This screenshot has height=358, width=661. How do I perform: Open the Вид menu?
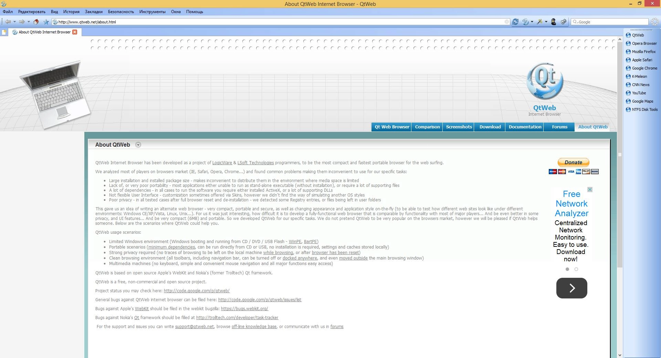point(54,12)
